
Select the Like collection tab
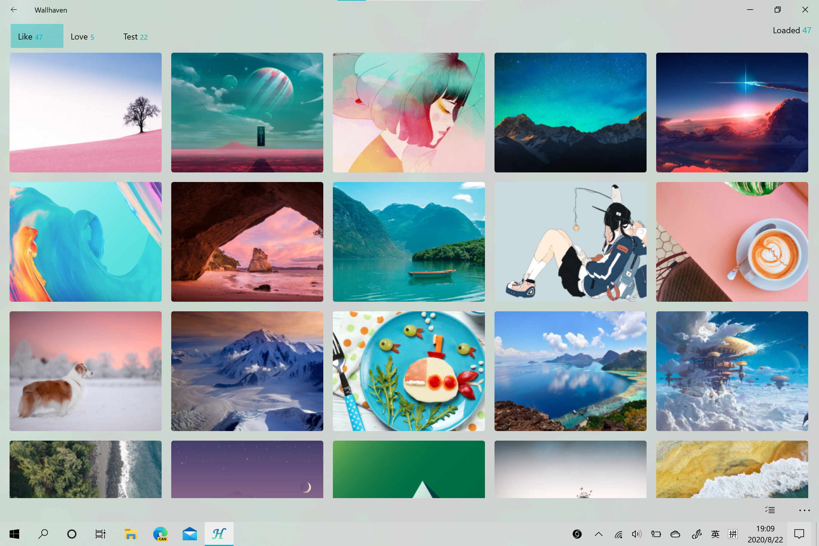point(37,36)
